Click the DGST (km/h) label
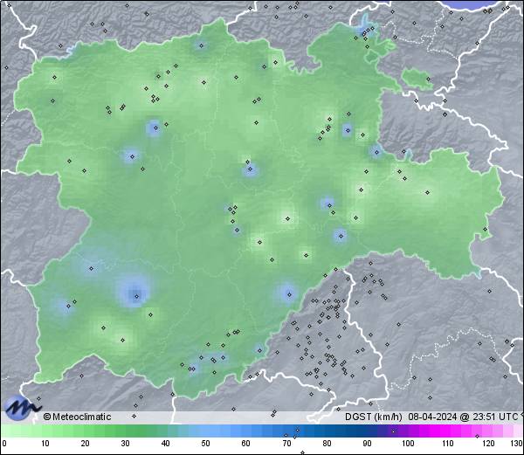The height and width of the screenshot is (455, 524). coord(374,417)
